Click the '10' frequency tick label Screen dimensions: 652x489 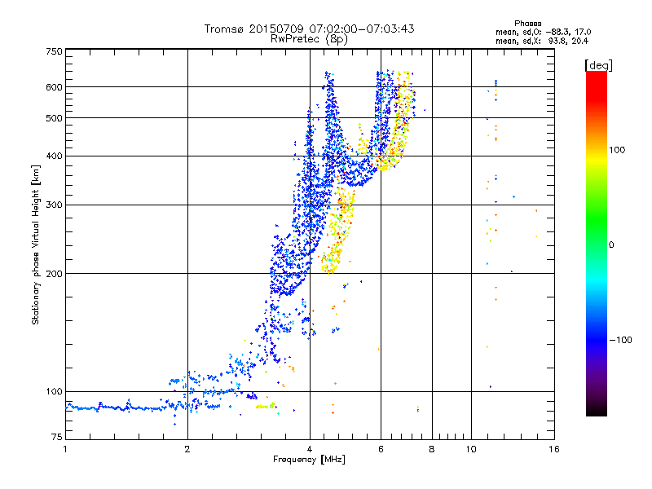[471, 449]
